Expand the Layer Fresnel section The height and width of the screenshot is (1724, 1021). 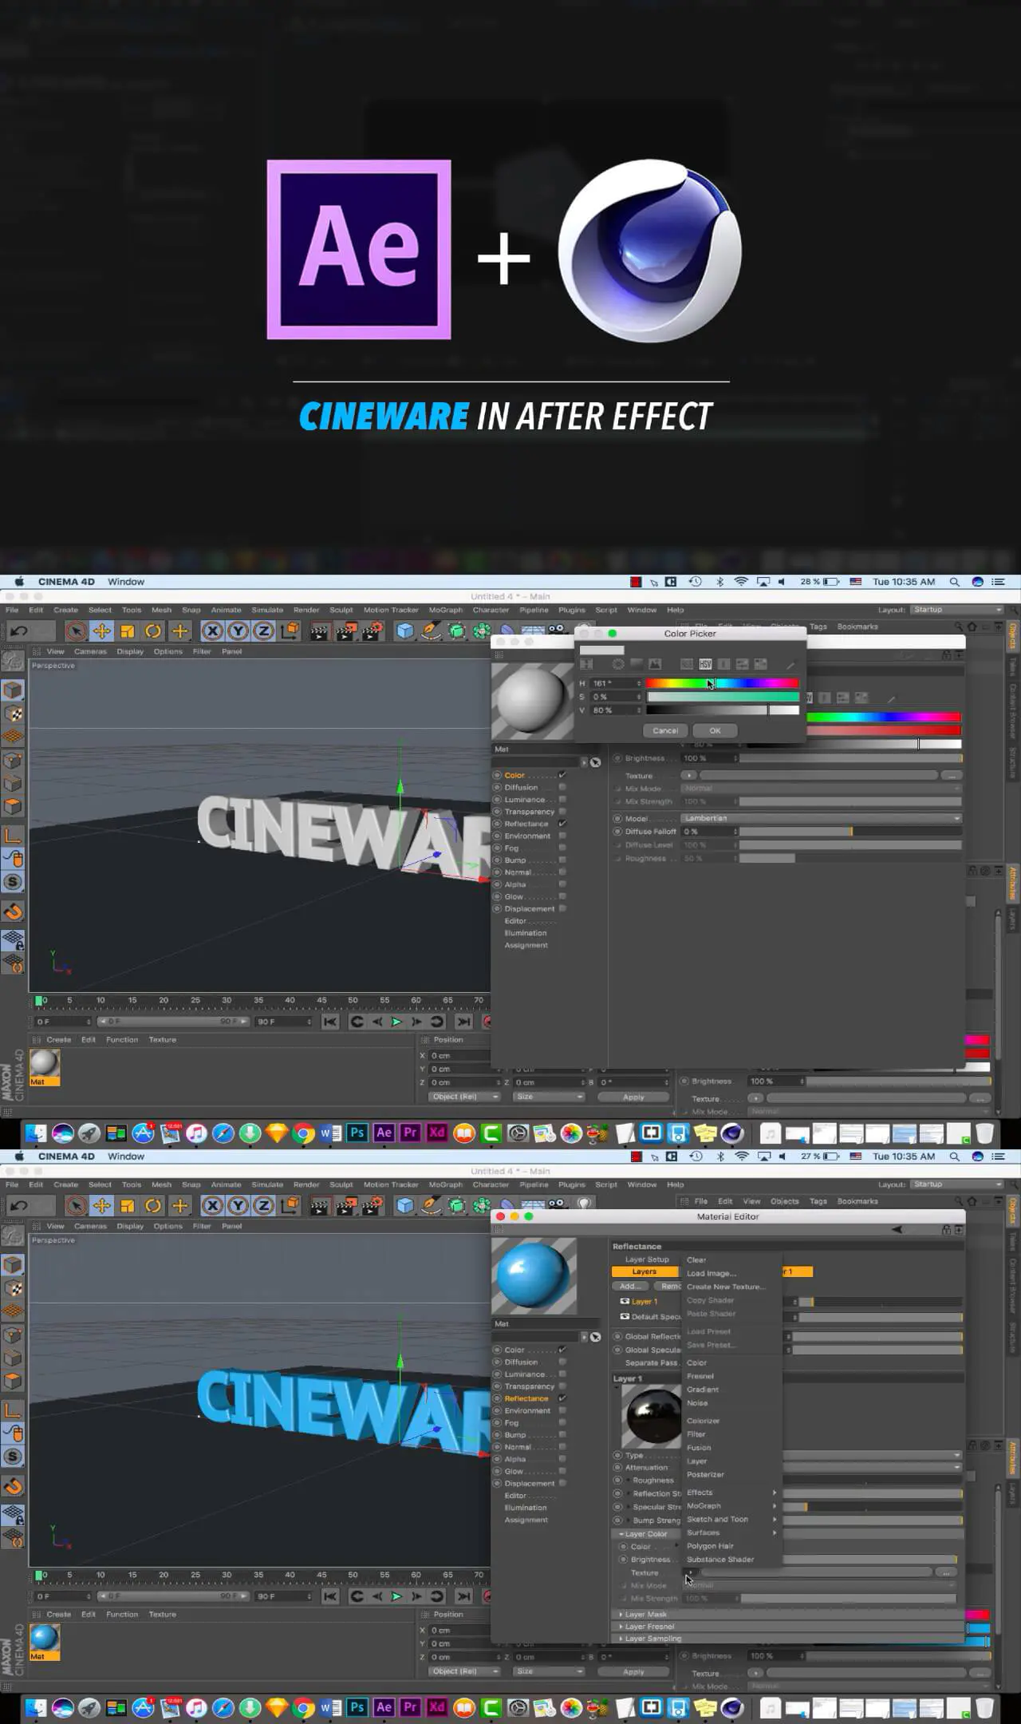(648, 1626)
